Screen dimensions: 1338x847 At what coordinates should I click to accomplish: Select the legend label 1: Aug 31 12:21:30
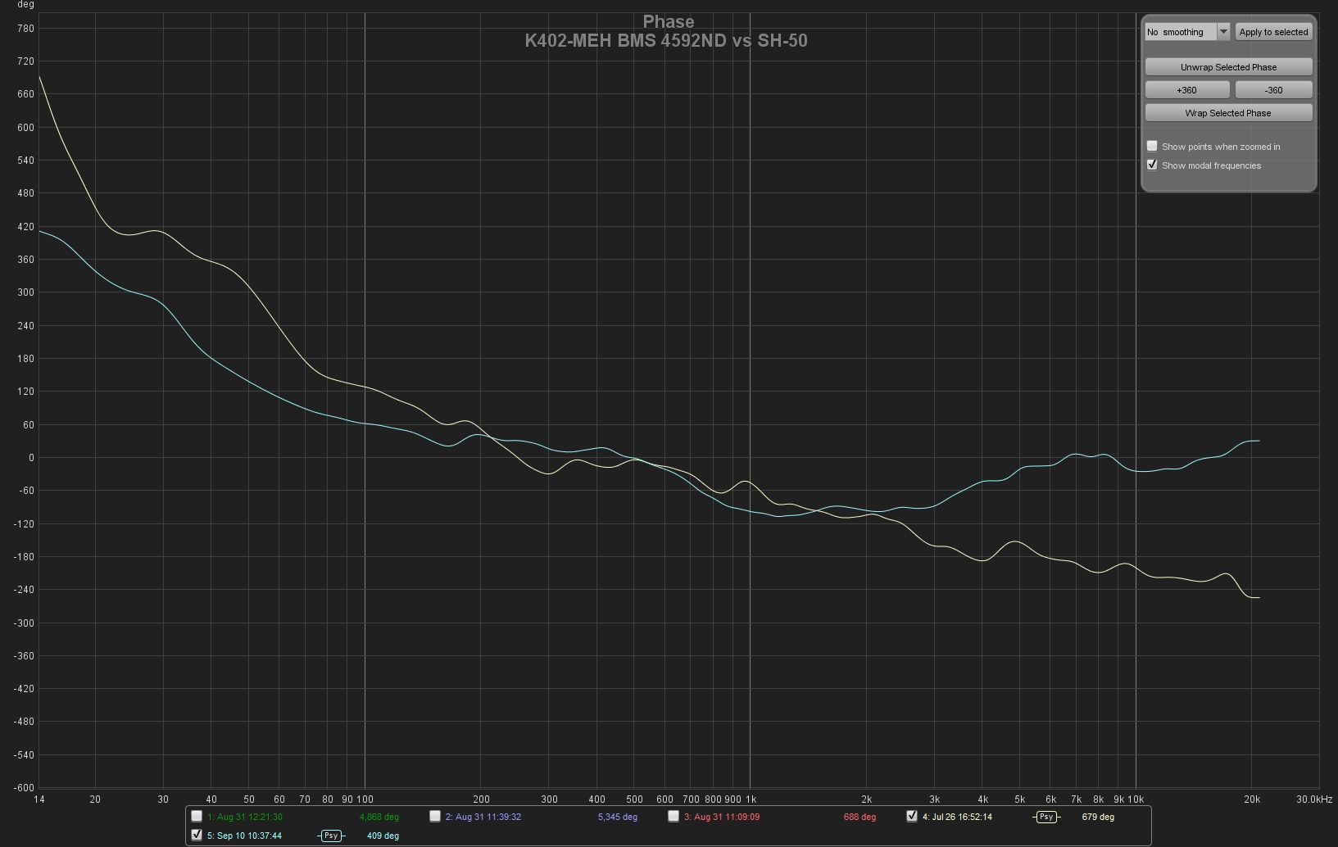point(245,817)
